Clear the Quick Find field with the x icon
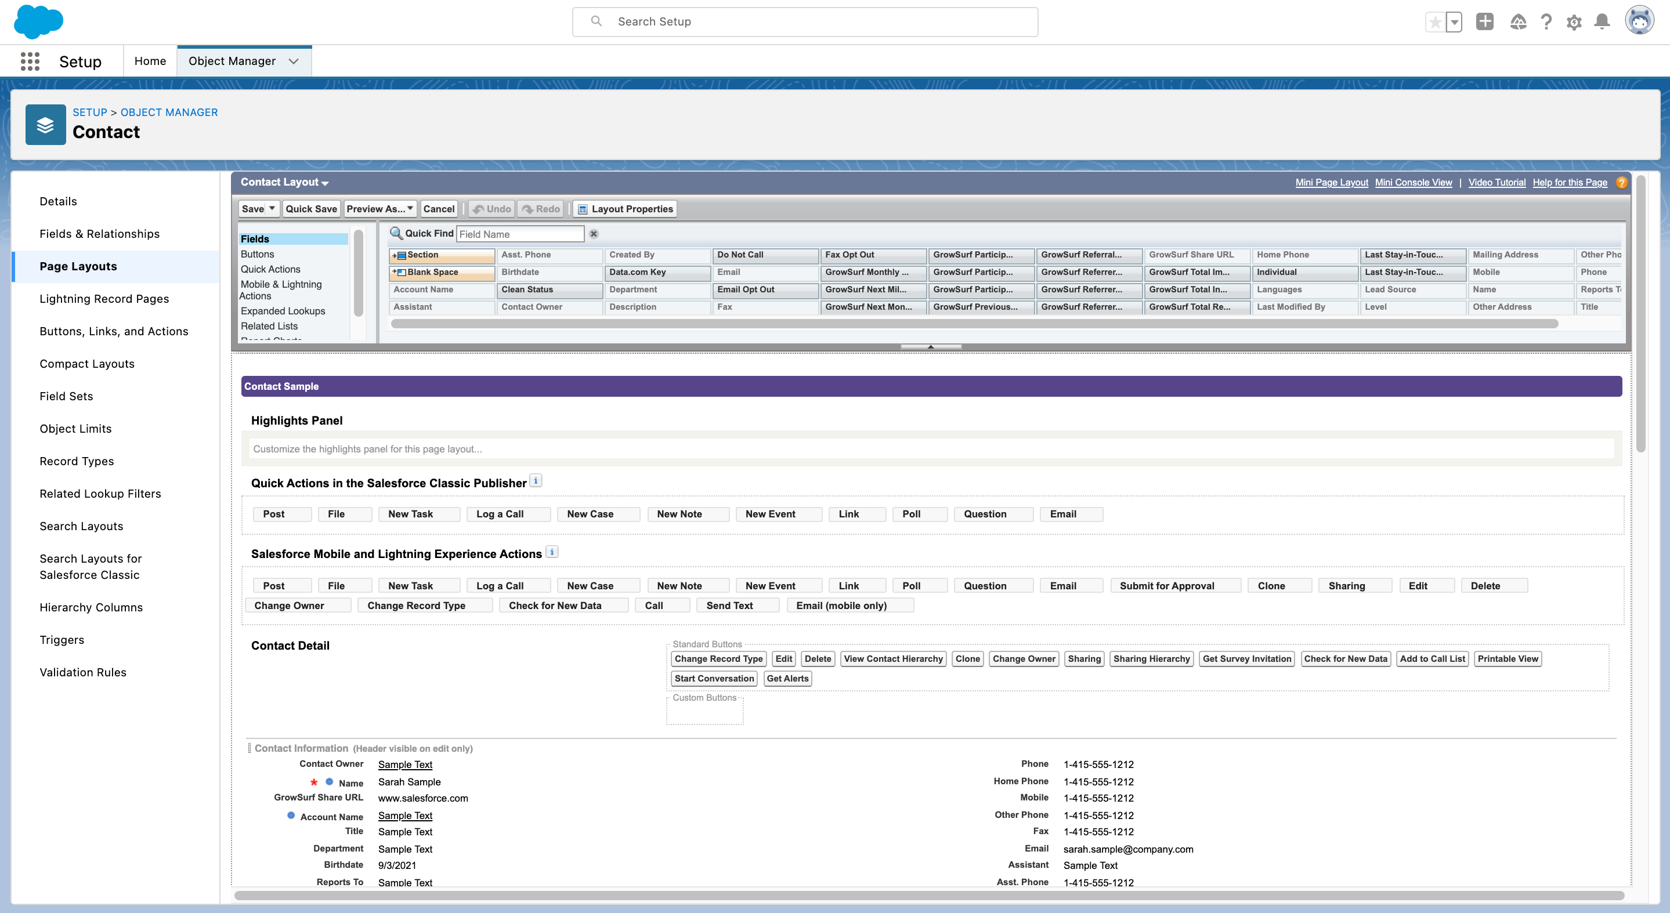This screenshot has width=1670, height=913. 593,234
